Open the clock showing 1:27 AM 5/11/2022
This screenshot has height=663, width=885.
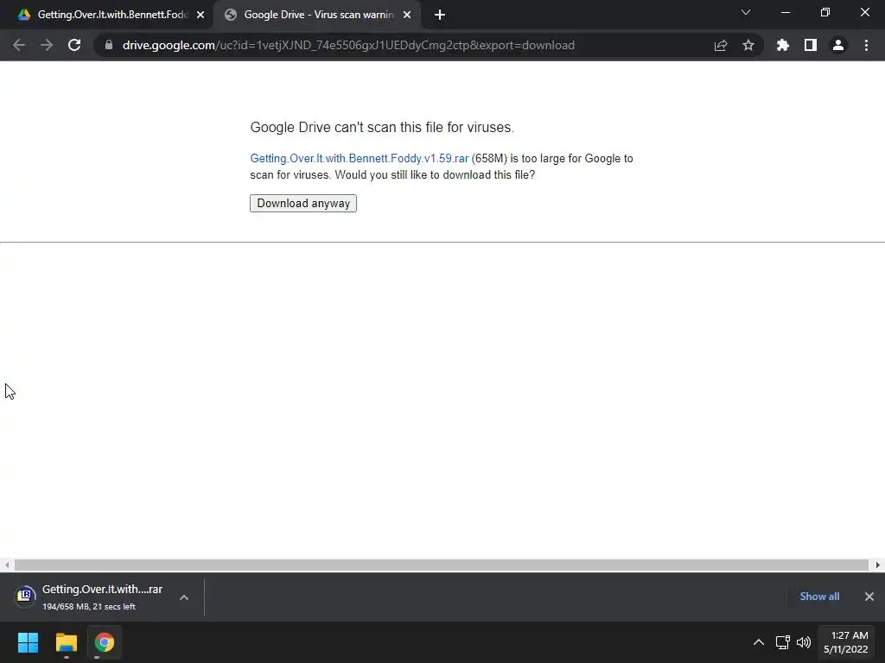point(846,642)
